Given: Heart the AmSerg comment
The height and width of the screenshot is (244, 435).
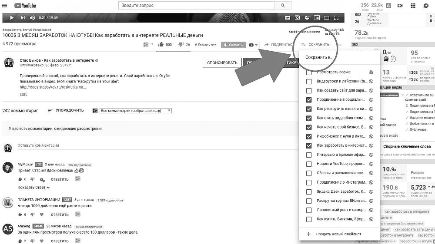Looking at the screenshot, I should [x=42, y=241].
